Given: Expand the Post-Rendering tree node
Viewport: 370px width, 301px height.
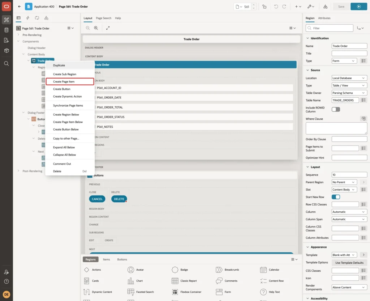Looking at the screenshot, I should [18, 171].
